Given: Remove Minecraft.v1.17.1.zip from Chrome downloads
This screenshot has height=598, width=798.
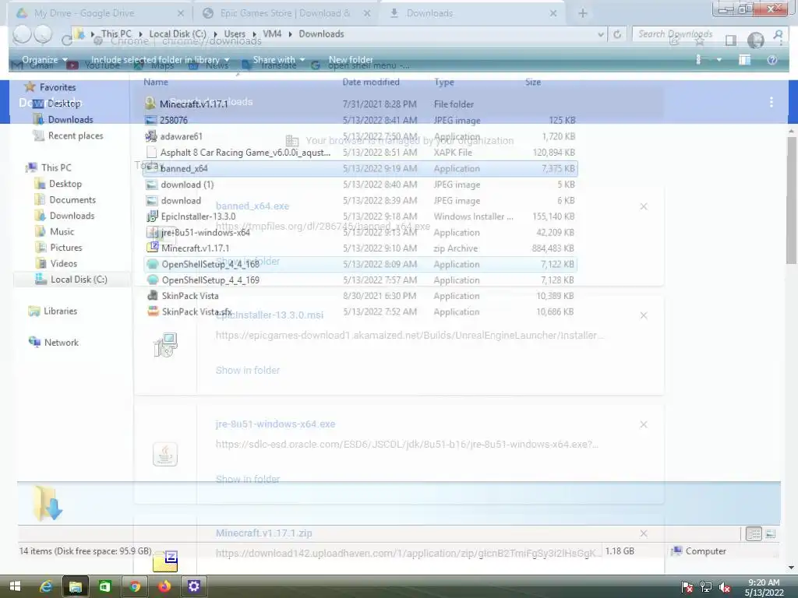Looking at the screenshot, I should [644, 533].
